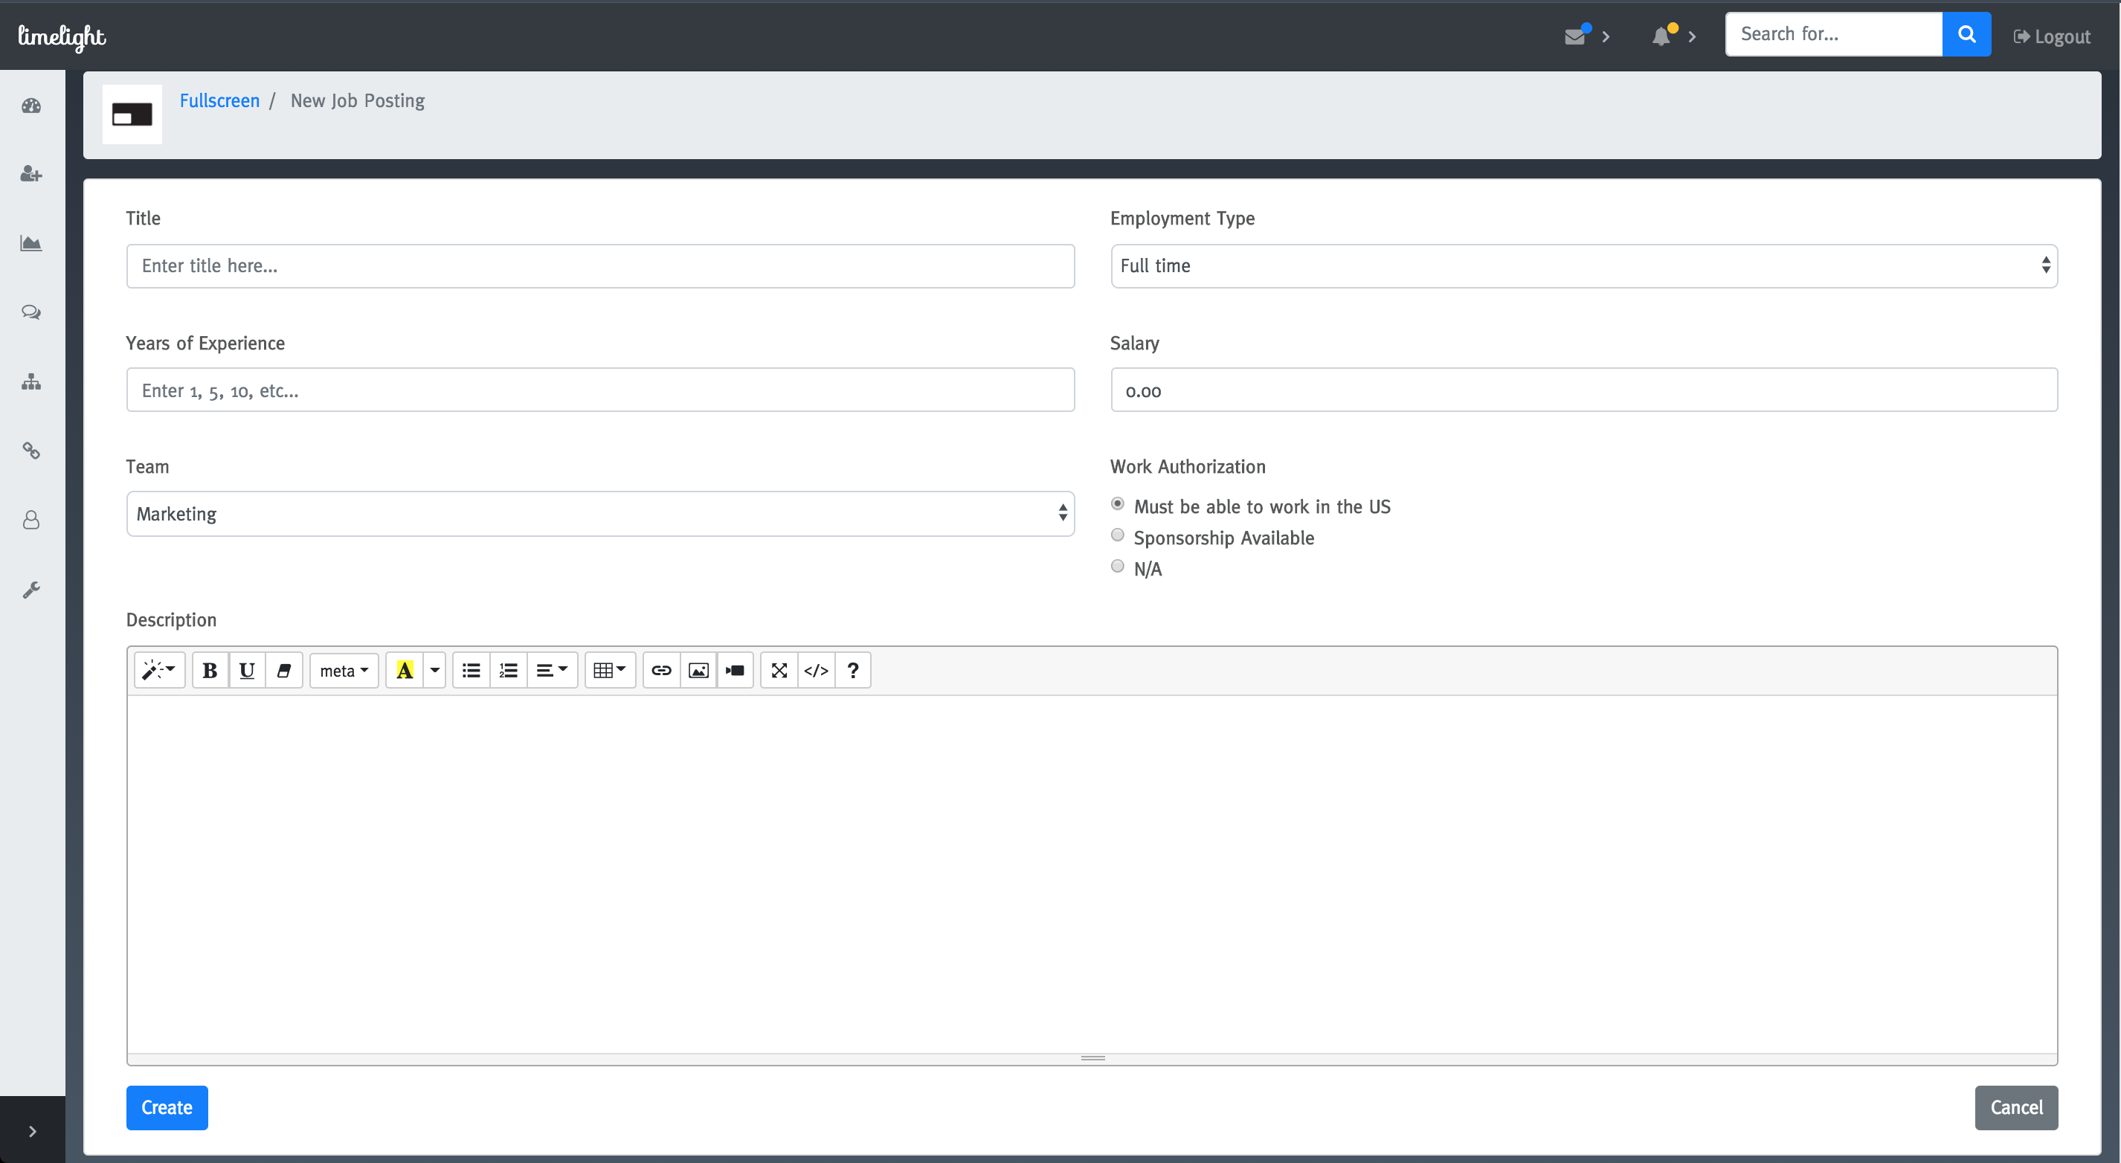Open the messages envelope icon

pyautogui.click(x=1575, y=36)
